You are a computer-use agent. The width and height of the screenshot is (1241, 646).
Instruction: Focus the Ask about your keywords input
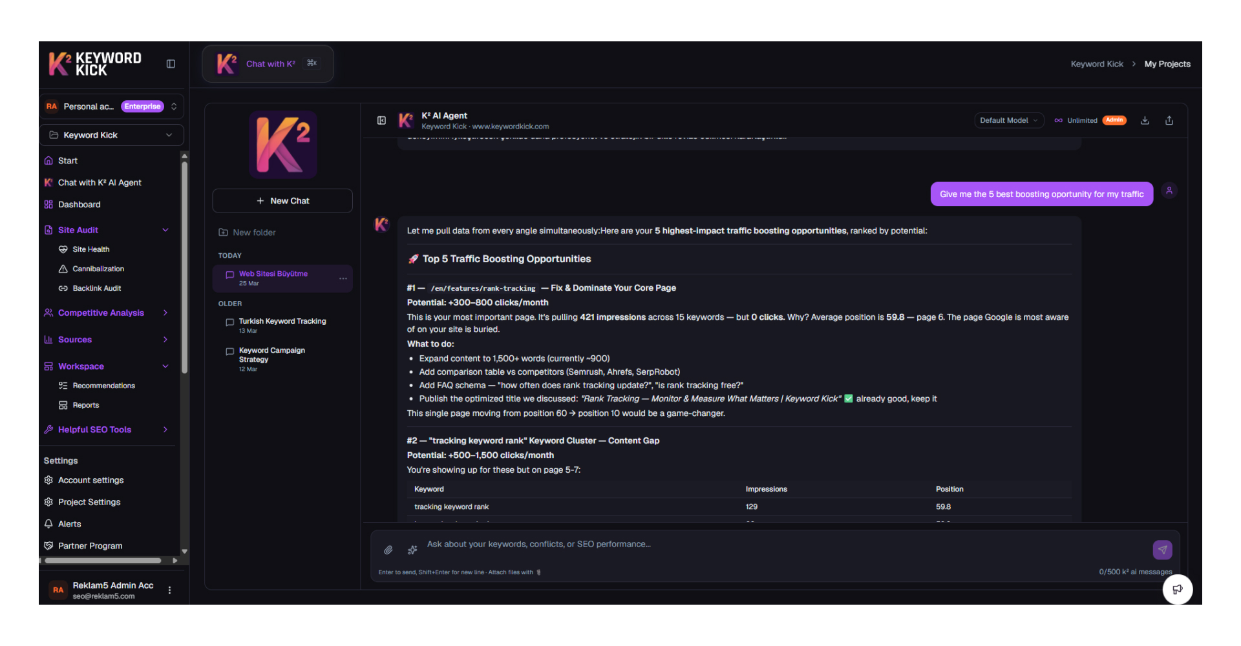(776, 545)
